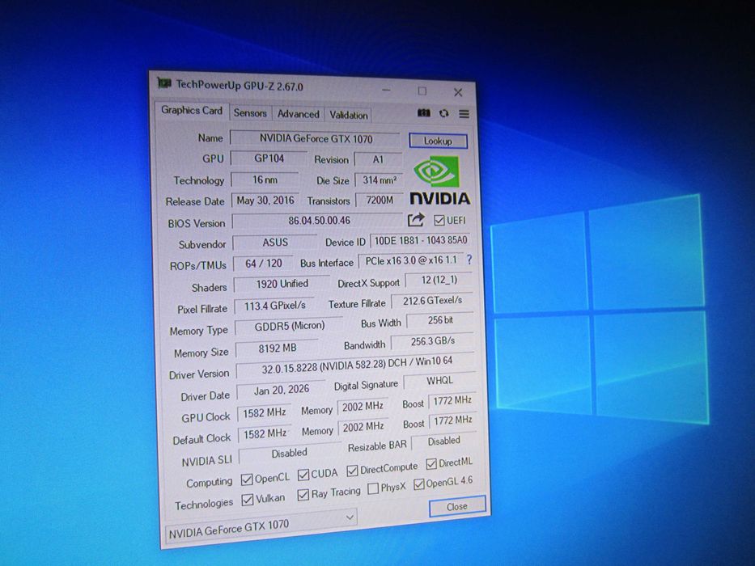Image resolution: width=755 pixels, height=566 pixels.
Task: Click the Default Clock value 1582 MHz
Action: click(265, 433)
